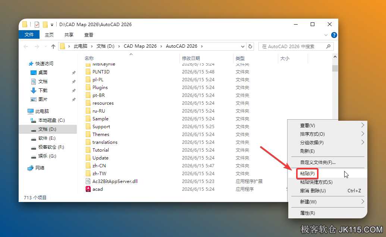
Task: Select the PLNT3D folder icon
Action: click(x=88, y=72)
